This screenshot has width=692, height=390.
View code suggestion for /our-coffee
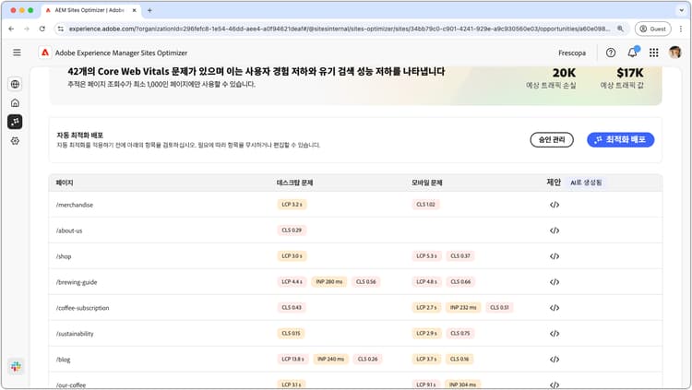pyautogui.click(x=555, y=384)
